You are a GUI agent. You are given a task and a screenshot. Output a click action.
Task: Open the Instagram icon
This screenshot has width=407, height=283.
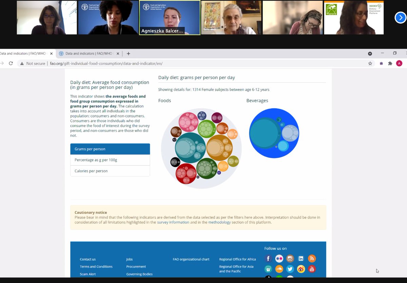tap(290, 258)
